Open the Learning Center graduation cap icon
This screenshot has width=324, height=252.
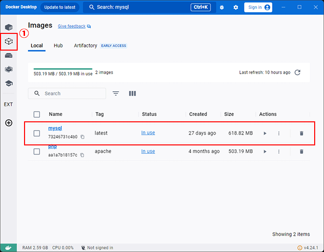(9, 84)
